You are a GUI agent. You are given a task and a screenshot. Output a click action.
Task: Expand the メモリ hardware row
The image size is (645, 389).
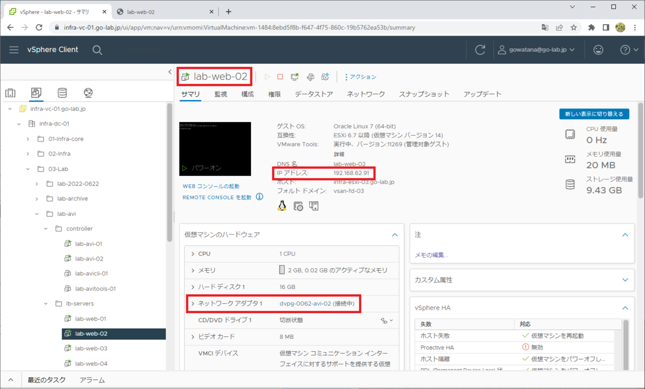coord(193,270)
